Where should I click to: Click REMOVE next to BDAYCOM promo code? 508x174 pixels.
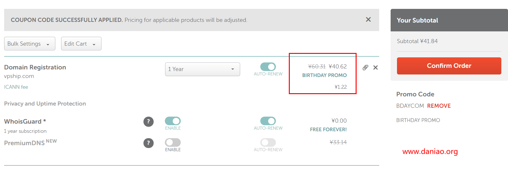439,106
